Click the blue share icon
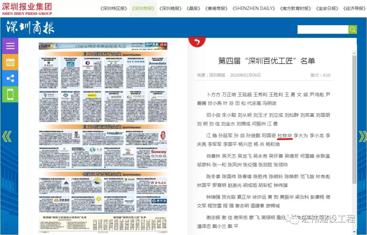367x235 pixels. tap(10, 78)
